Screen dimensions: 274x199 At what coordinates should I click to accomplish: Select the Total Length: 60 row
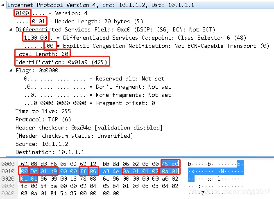coord(42,54)
